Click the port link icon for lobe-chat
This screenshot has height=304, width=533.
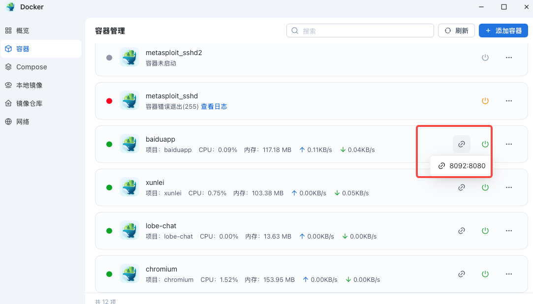(x=461, y=231)
